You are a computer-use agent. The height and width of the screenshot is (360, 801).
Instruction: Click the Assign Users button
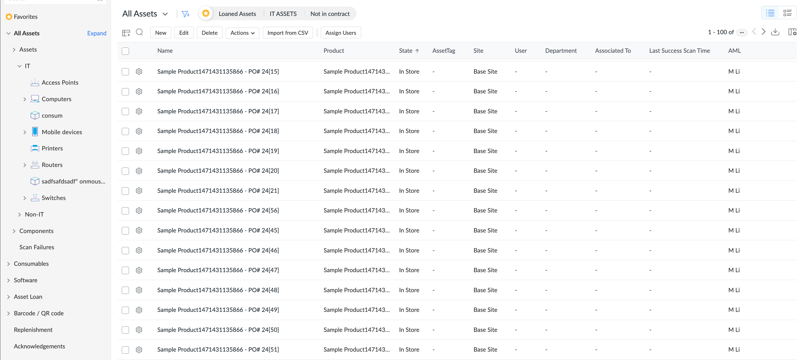point(341,33)
